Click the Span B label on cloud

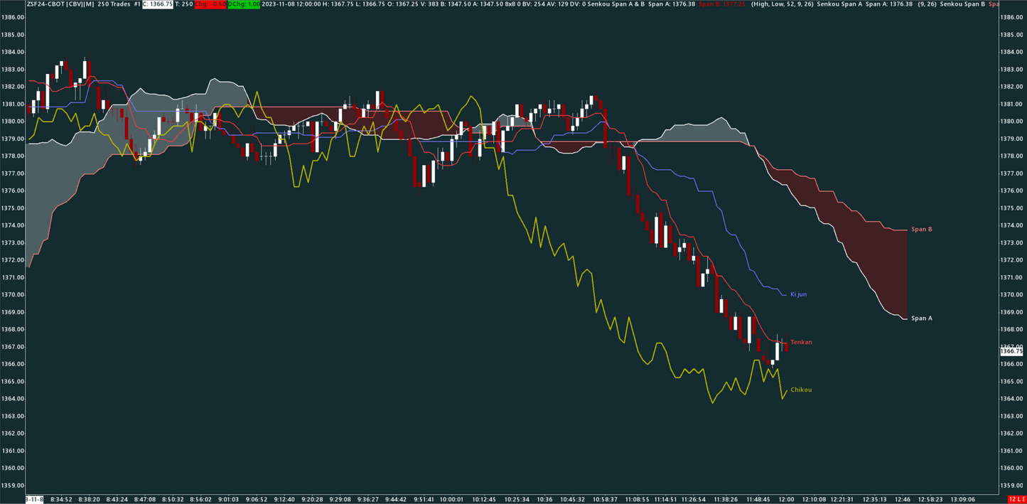pos(921,230)
